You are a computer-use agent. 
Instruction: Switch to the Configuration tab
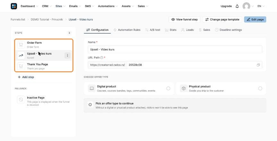pyautogui.click(x=97, y=30)
